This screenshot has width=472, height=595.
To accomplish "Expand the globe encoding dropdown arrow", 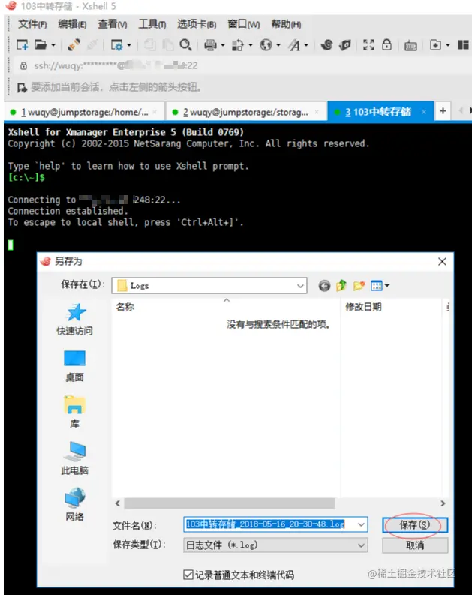I will 278,45.
